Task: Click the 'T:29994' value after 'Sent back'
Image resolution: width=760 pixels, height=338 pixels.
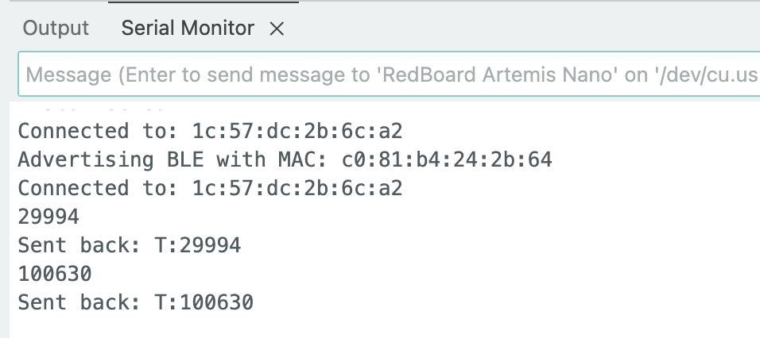Action: [x=197, y=245]
